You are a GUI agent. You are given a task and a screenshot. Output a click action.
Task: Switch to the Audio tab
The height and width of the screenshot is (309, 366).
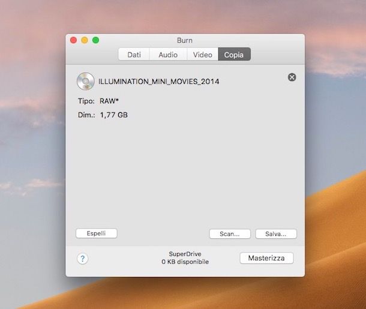(x=168, y=55)
